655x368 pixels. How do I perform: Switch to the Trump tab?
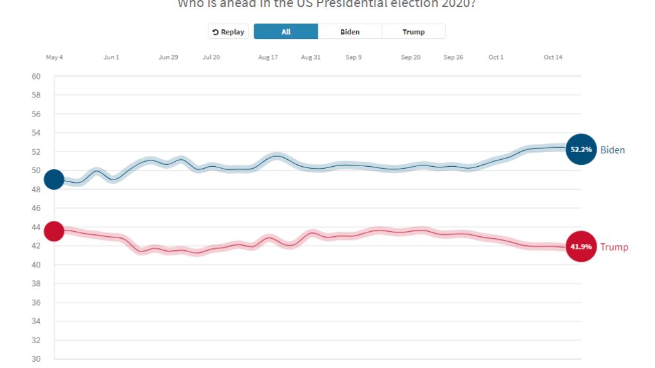coord(414,32)
